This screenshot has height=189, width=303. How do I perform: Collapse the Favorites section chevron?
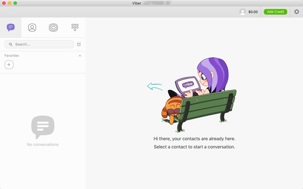click(80, 56)
